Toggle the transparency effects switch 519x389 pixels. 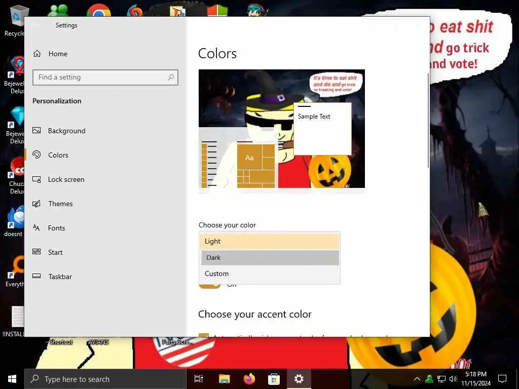(209, 286)
